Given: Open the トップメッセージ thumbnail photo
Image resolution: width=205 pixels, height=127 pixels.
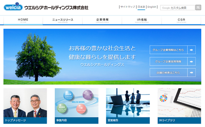Looking at the screenshot, I should pos(25,103).
